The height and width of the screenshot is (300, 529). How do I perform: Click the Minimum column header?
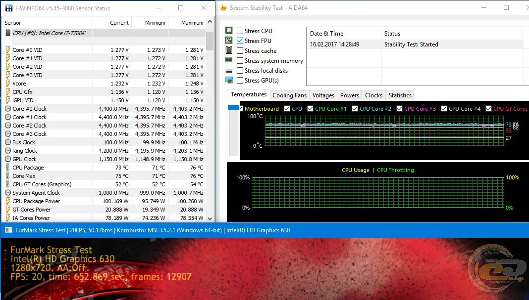tap(150, 23)
